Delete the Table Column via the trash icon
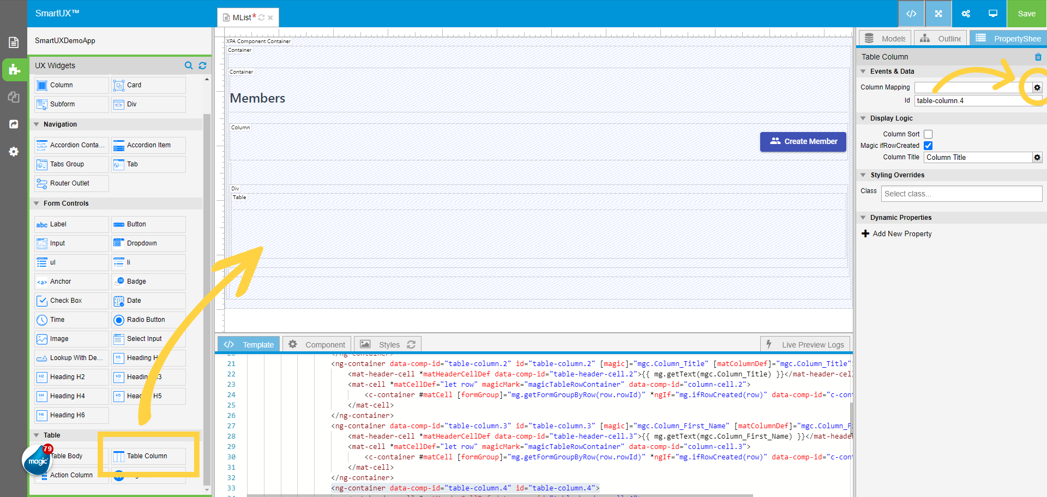This screenshot has height=497, width=1047. click(1038, 57)
